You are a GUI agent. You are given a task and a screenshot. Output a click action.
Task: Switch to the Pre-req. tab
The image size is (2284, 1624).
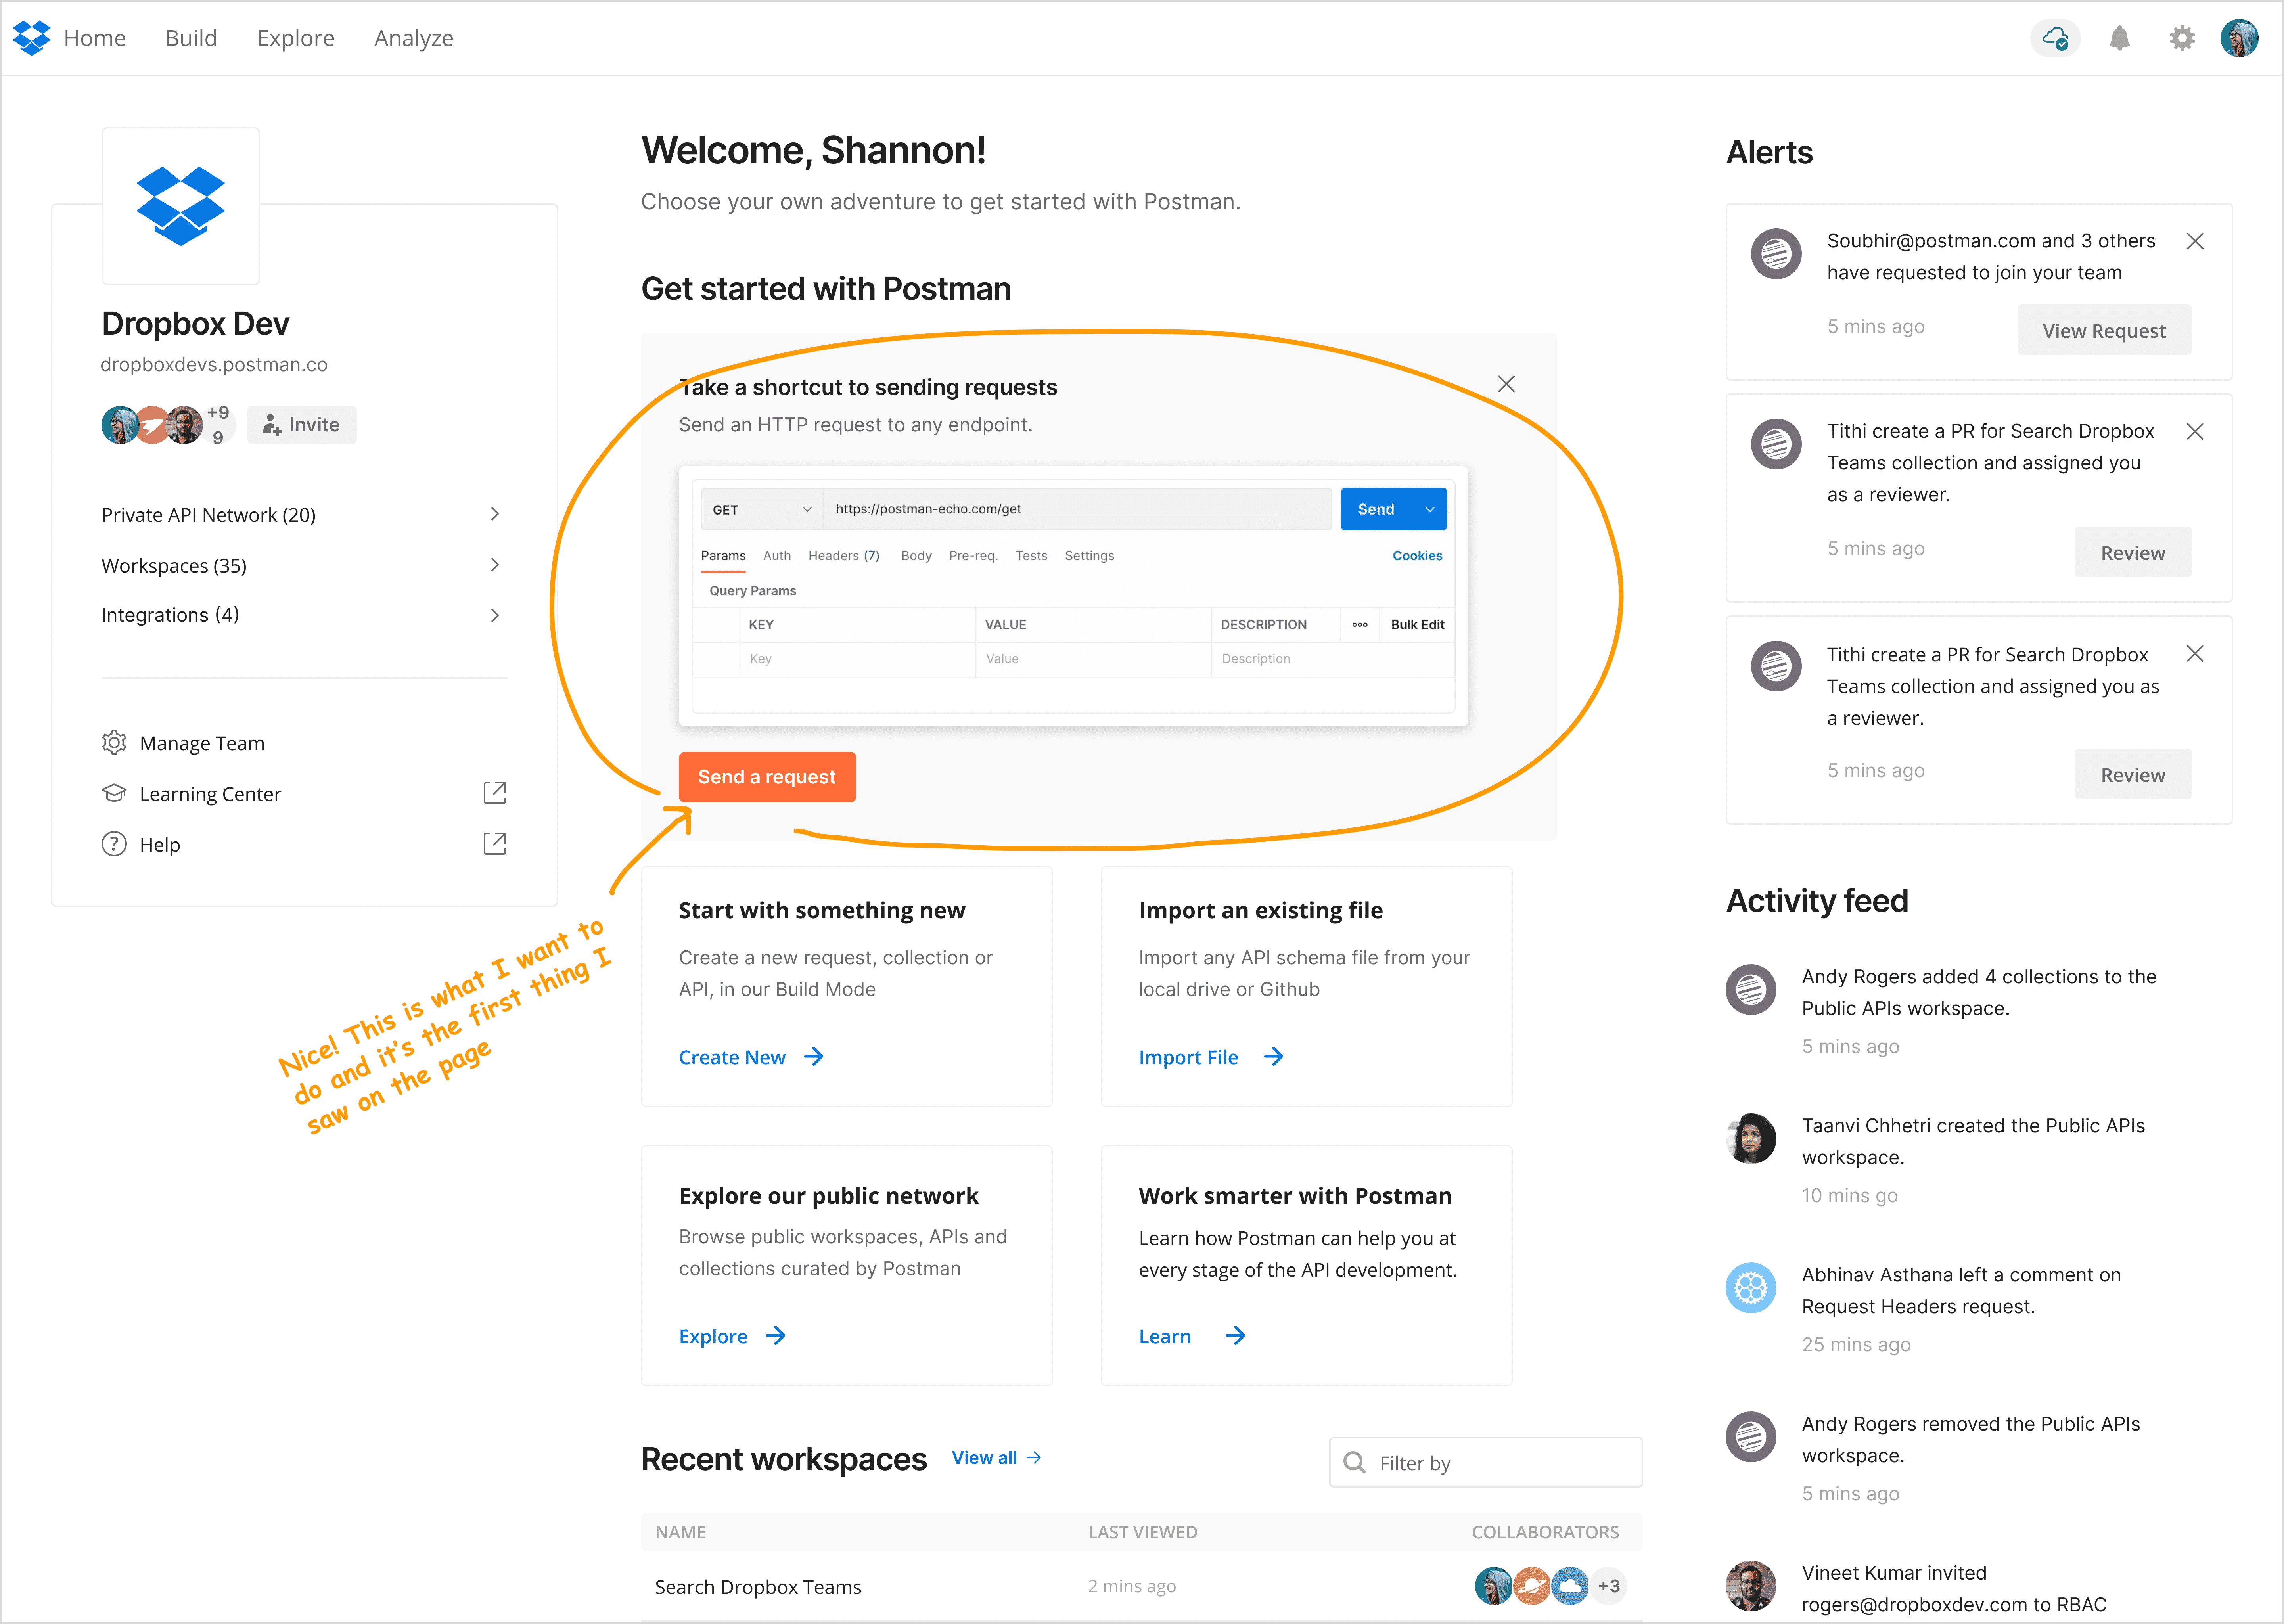coord(973,556)
